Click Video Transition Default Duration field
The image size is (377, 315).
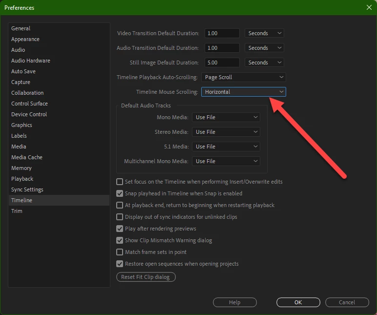(222, 33)
